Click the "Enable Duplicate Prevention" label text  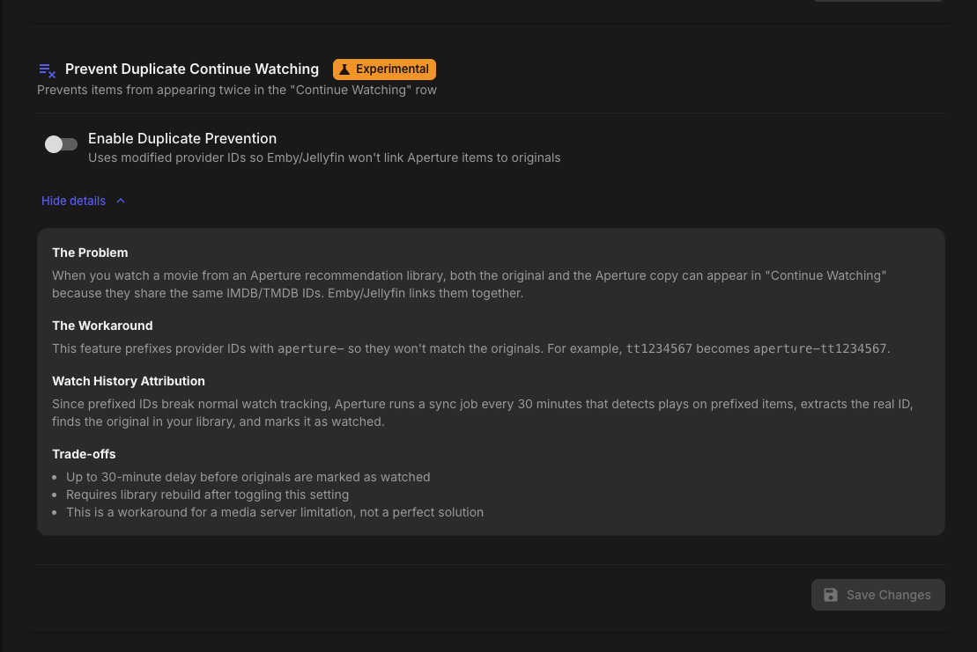182,138
